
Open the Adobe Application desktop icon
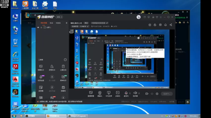click(15, 69)
